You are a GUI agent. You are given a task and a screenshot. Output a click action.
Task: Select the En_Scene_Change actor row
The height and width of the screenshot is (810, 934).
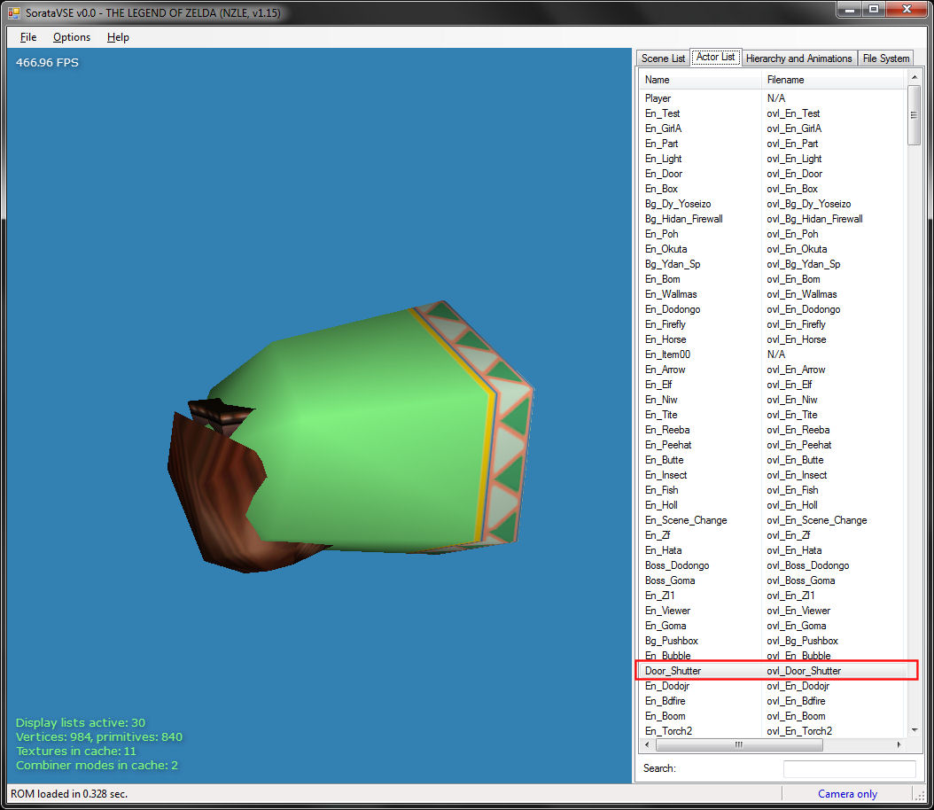774,520
